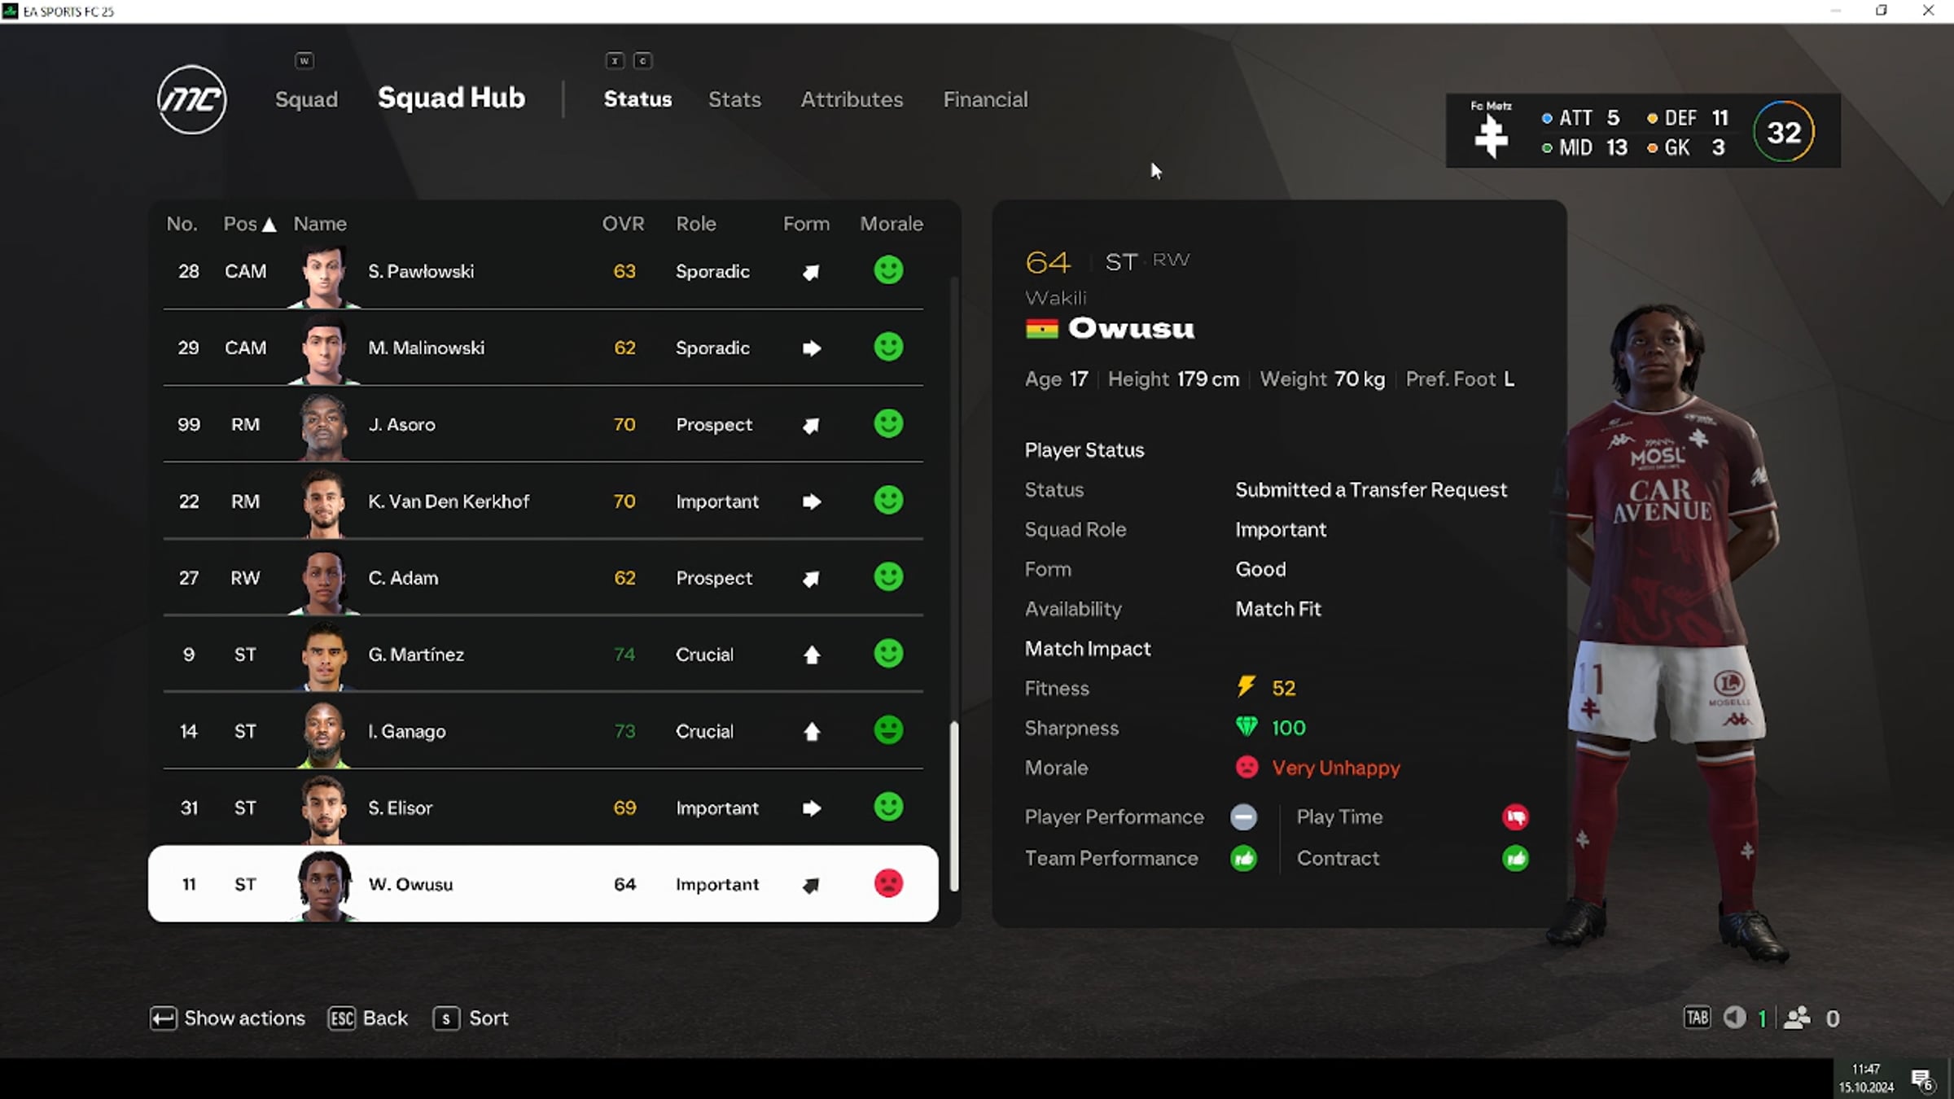Click the upward form arrow for I. Ganago
This screenshot has height=1099, width=1954.
coord(812,731)
